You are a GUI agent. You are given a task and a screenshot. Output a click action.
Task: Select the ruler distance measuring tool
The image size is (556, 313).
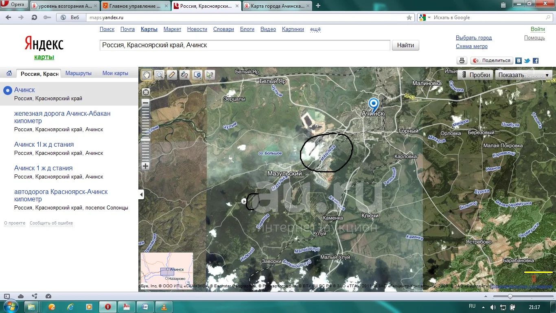pos(172,75)
